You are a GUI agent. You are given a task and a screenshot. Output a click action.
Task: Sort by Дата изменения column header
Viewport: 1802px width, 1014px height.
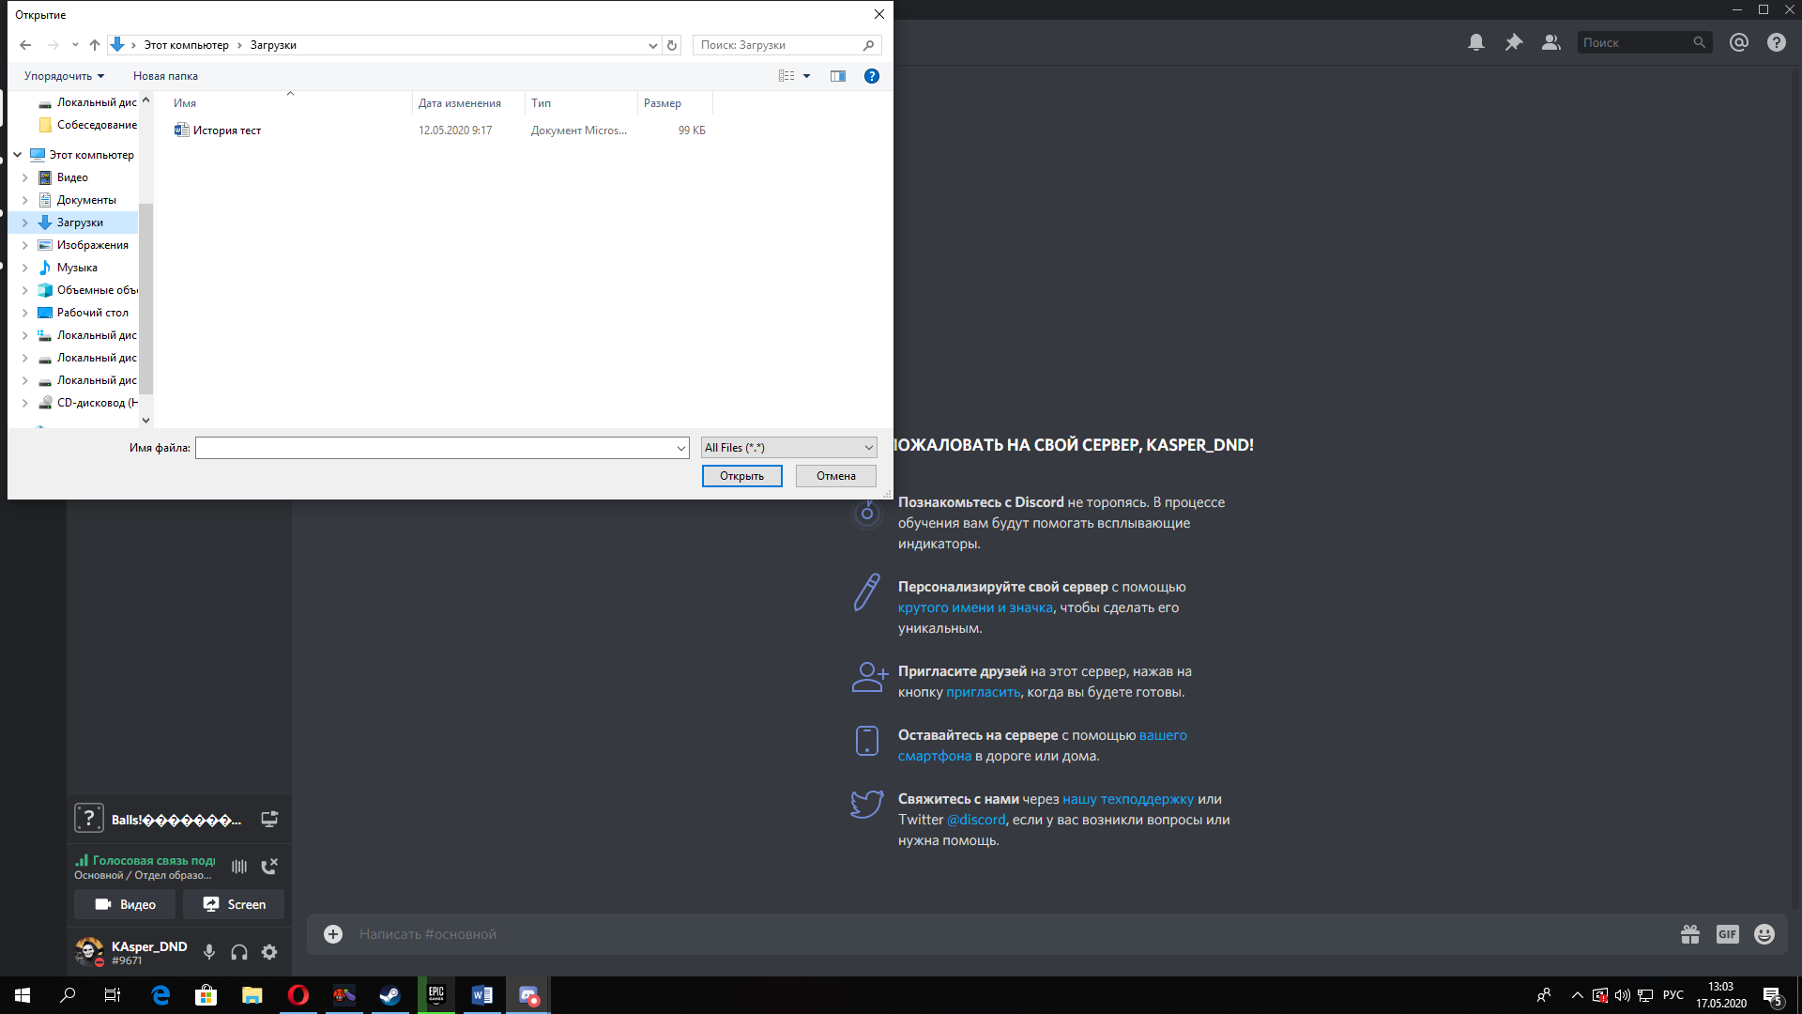[468, 103]
